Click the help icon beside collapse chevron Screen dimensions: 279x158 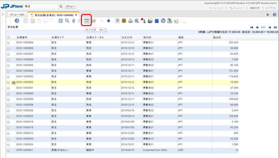(x=274, y=15)
